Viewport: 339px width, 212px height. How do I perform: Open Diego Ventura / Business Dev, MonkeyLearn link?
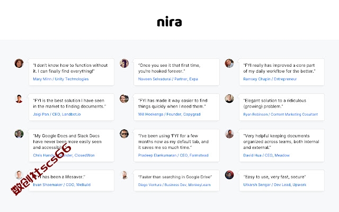174,185
